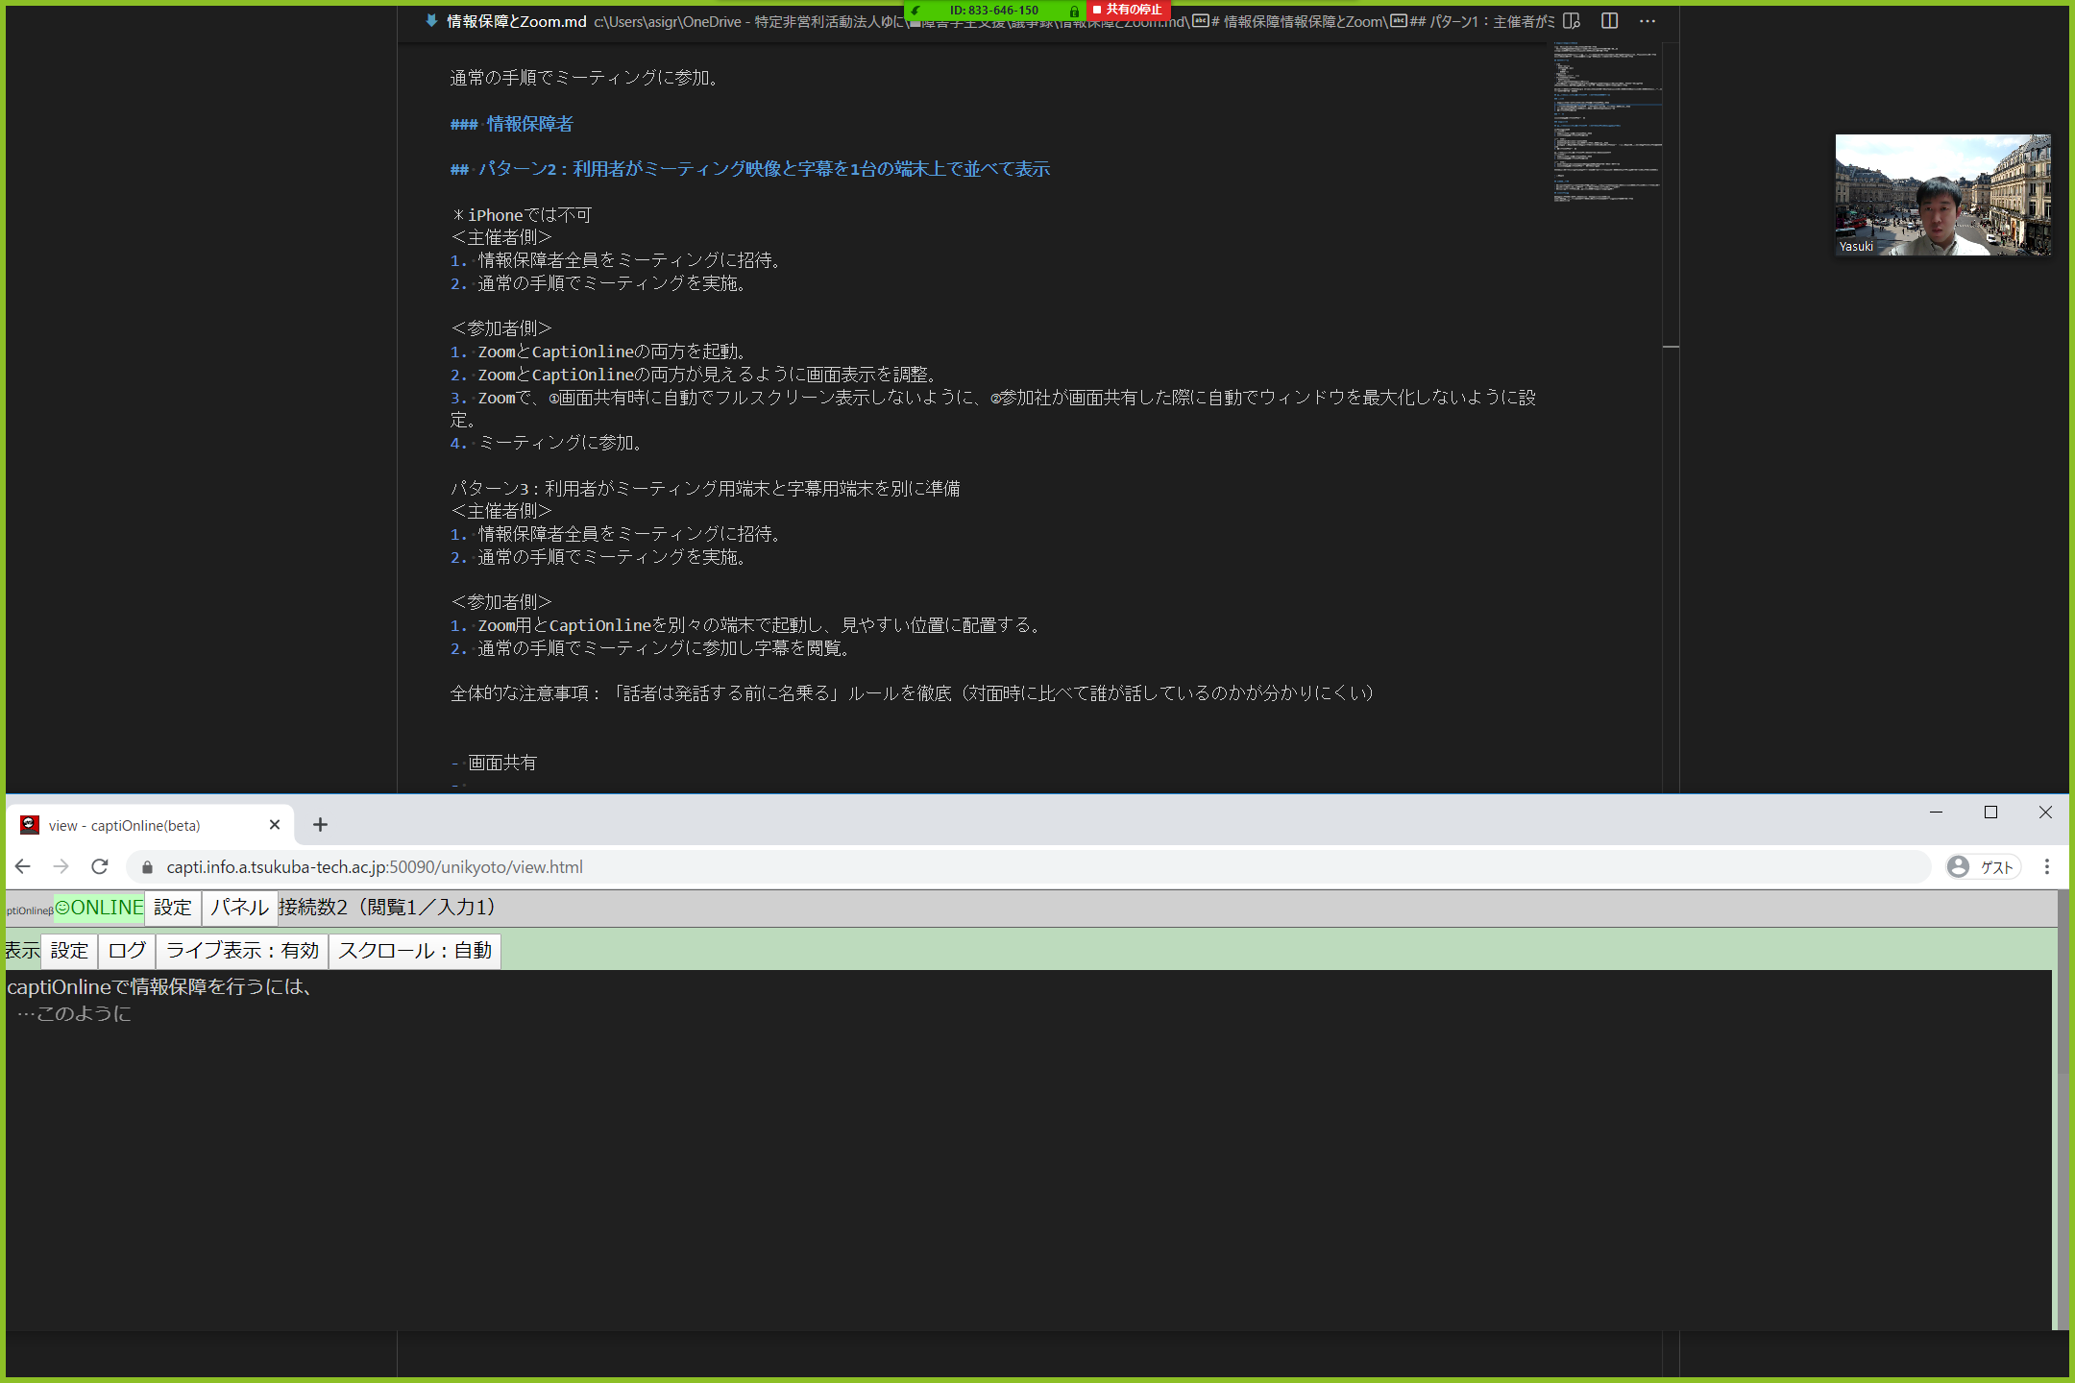Click the green ONLINE status indicator

(x=99, y=908)
